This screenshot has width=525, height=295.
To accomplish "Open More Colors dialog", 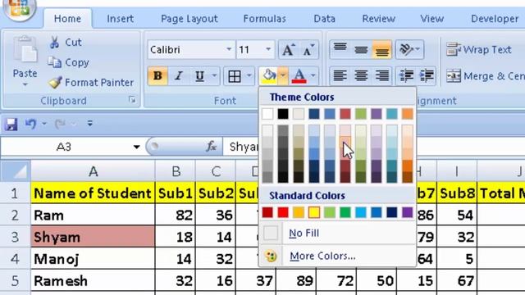I will [337, 256].
